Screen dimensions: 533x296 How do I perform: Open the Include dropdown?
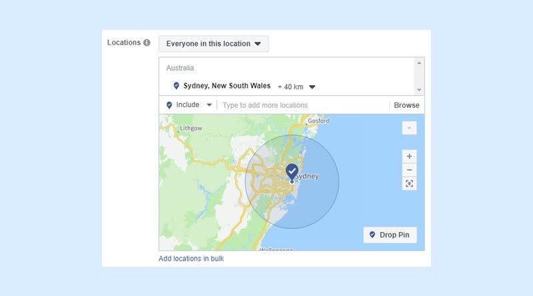tap(189, 105)
